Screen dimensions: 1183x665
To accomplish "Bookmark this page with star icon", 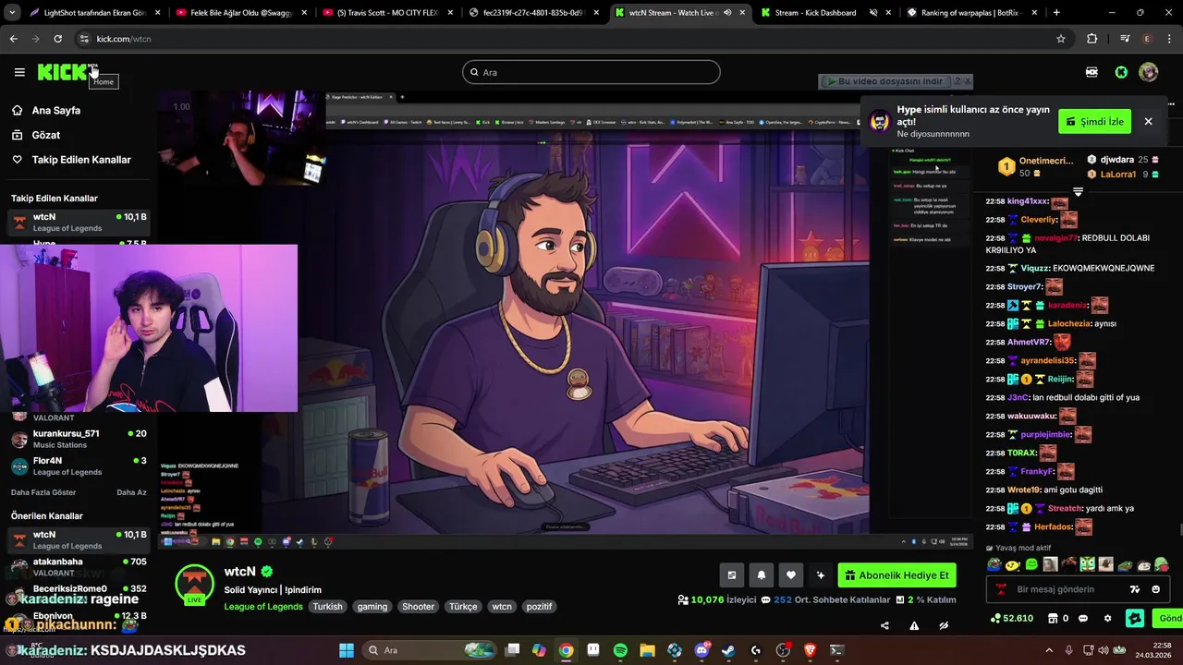I will click(1061, 39).
